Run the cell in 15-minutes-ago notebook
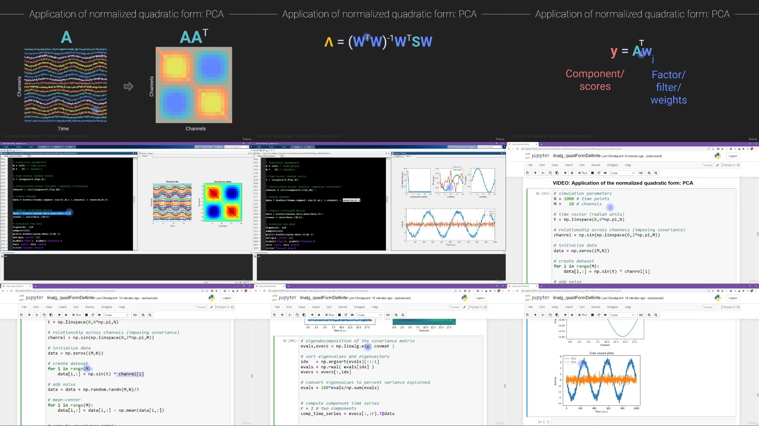Viewport: 759px width, 426px height. pyautogui.click(x=330, y=315)
